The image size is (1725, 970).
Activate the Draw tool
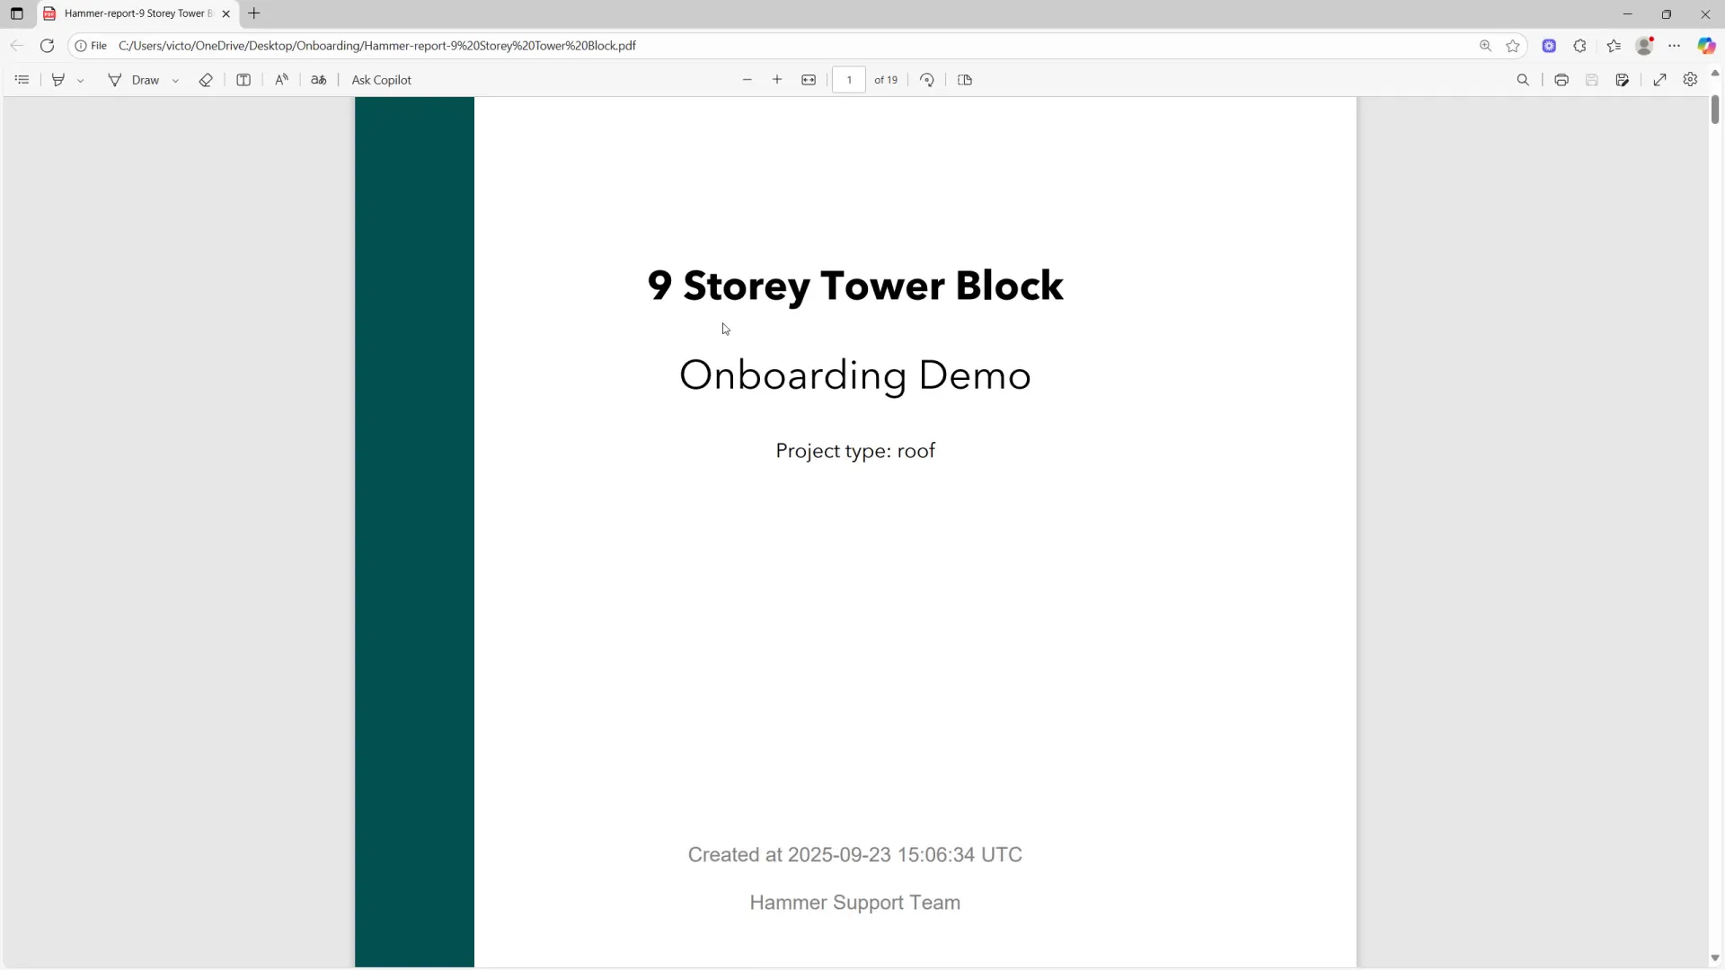coord(134,80)
